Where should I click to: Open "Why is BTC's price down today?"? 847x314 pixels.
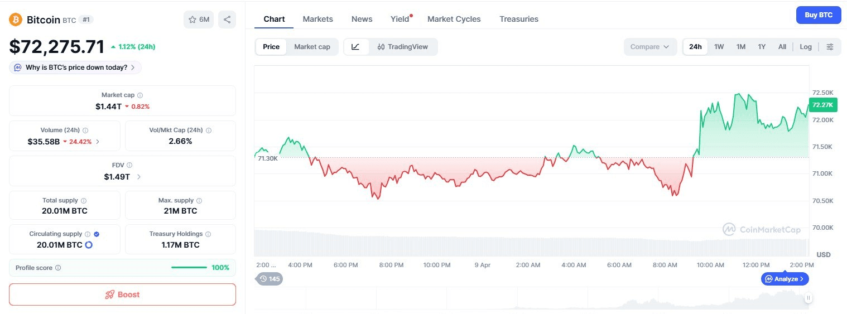pos(75,67)
